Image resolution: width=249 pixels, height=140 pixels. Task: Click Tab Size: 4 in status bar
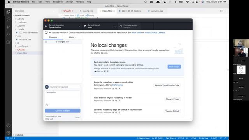pyautogui.click(x=171, y=138)
